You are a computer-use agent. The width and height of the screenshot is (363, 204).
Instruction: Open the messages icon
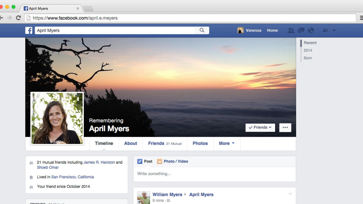(x=301, y=31)
